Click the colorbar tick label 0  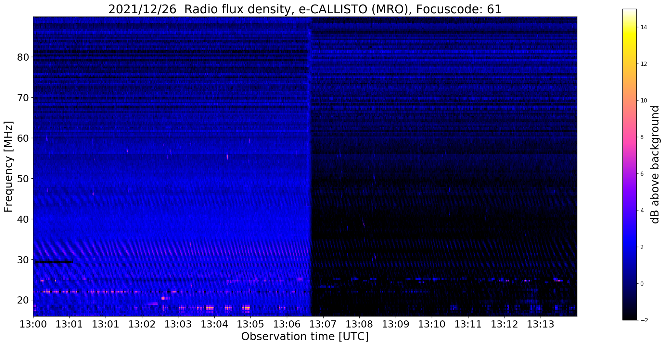pos(642,284)
